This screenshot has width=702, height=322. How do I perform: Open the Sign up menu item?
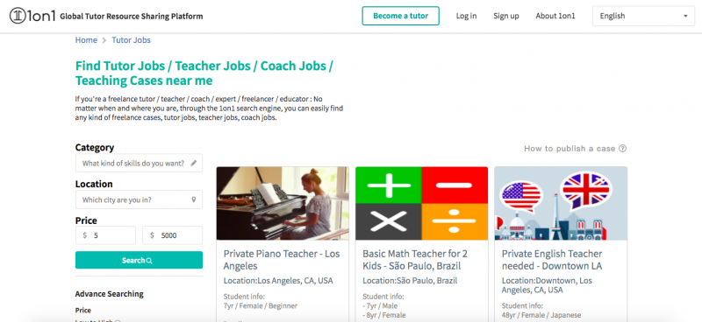(x=506, y=16)
